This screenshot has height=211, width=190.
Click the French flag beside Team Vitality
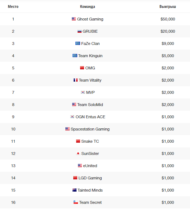click(75, 80)
